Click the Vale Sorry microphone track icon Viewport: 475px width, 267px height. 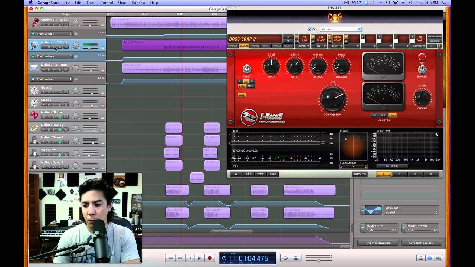(35, 153)
